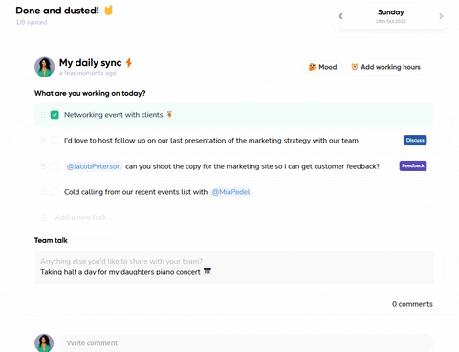Grab drag handle of Networking event task
The width and height of the screenshot is (459, 352).
tap(43, 115)
